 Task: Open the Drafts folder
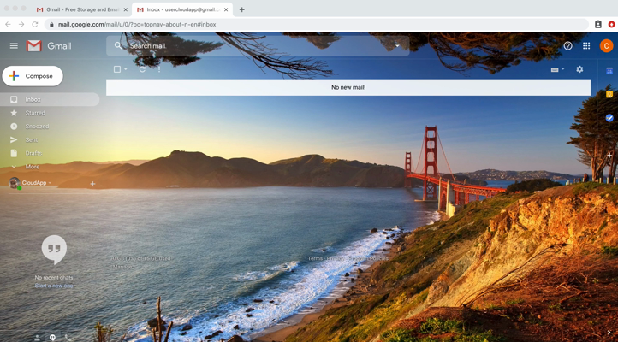pos(33,153)
